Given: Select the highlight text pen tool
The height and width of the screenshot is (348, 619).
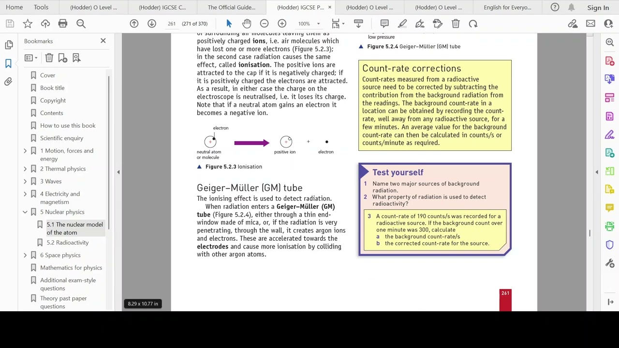Looking at the screenshot, I should click(x=402, y=24).
